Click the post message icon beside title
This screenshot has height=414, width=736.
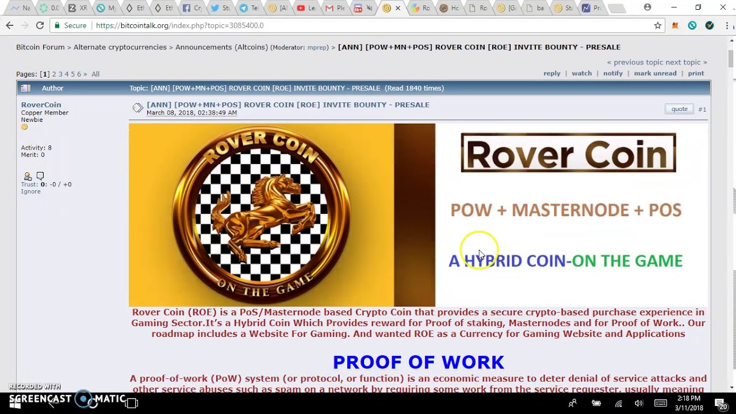[137, 108]
